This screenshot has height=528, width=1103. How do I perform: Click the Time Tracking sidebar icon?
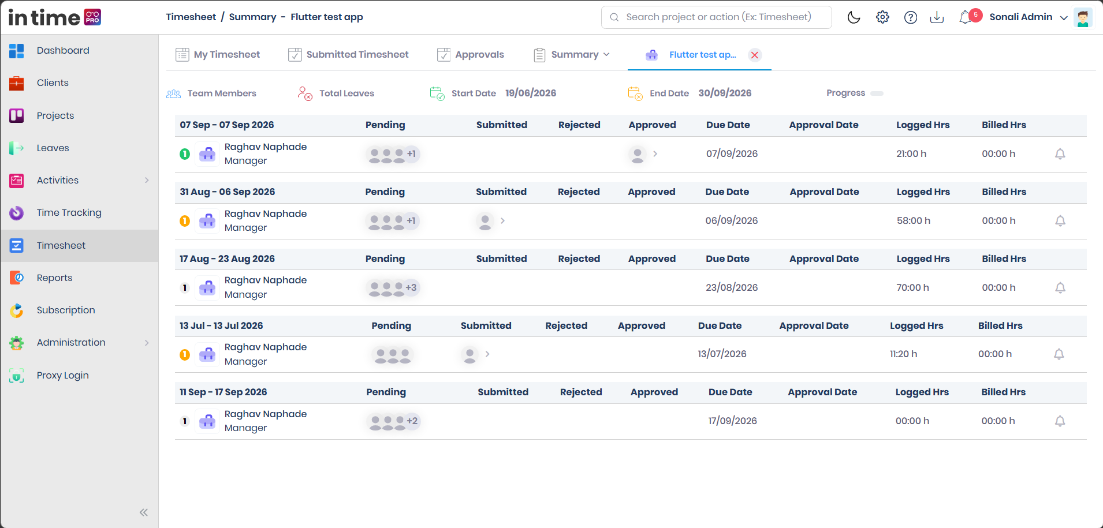[17, 213]
